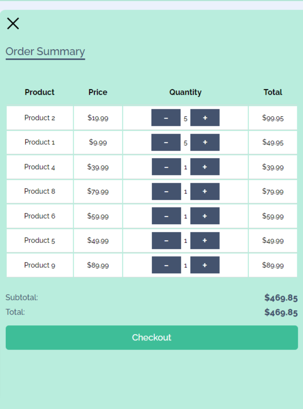Close the Order Summary panel
The image size is (303, 409).
point(13,23)
